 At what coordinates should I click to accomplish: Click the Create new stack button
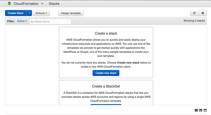(x=106, y=73)
